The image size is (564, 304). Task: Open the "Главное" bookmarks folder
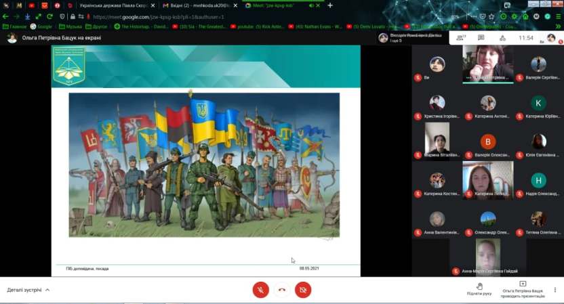(15, 26)
